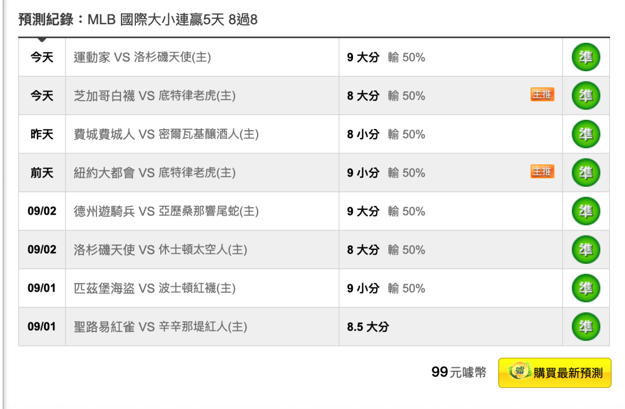
Task: Click the 9 小分 prediction for 匹茲堡海盜
Action: [x=363, y=288]
